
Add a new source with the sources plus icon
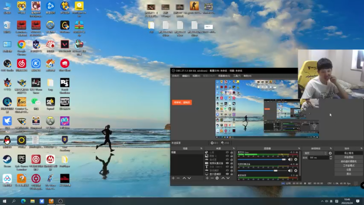coord(207,178)
